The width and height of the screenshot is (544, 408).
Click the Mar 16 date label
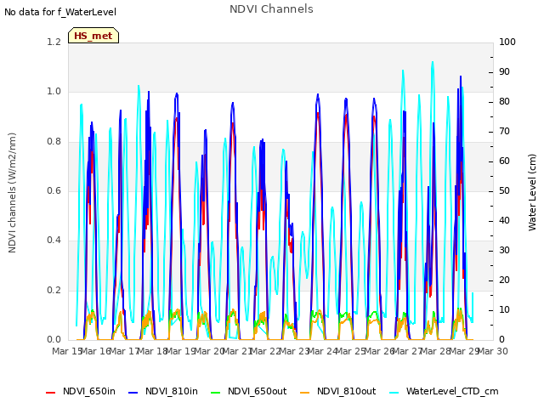click(96, 351)
